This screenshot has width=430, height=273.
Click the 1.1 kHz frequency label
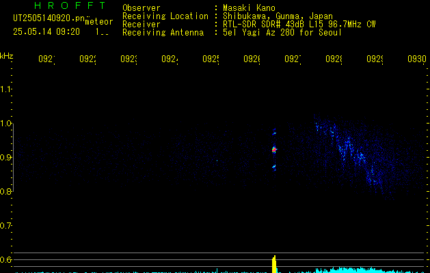(5, 89)
